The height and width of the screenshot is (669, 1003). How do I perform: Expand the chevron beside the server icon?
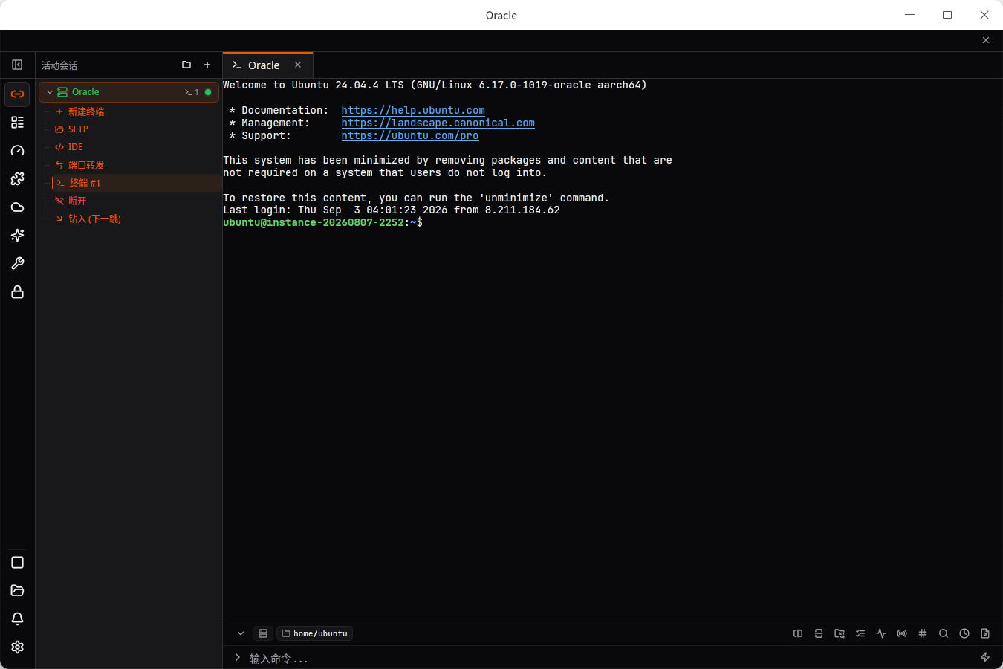(241, 633)
